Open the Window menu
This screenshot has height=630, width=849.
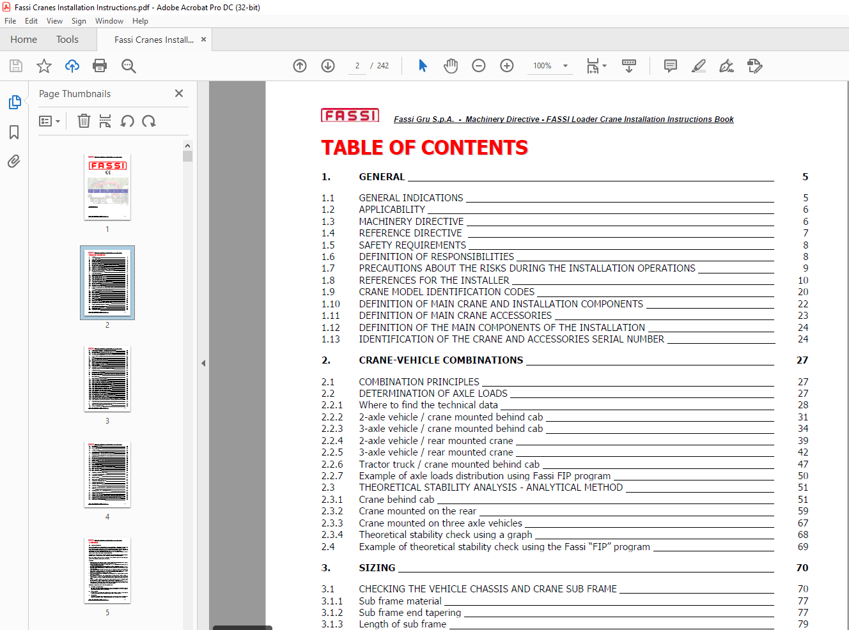click(x=109, y=21)
